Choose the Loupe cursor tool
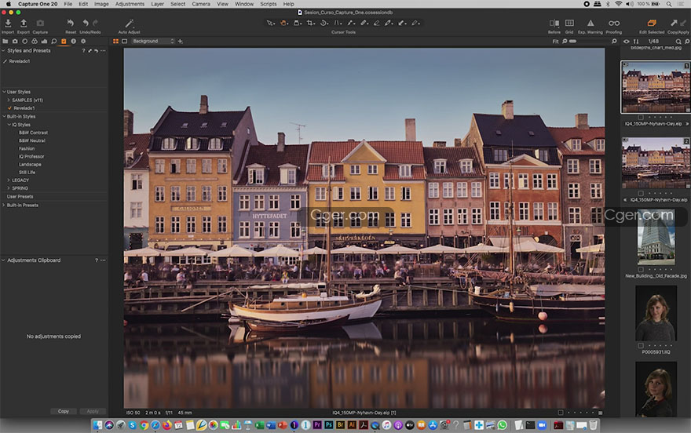 [x=298, y=23]
